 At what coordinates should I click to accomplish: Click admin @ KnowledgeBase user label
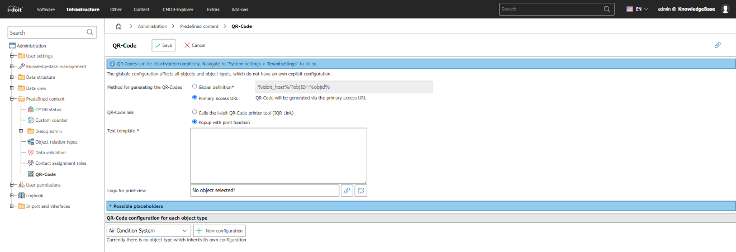click(686, 9)
